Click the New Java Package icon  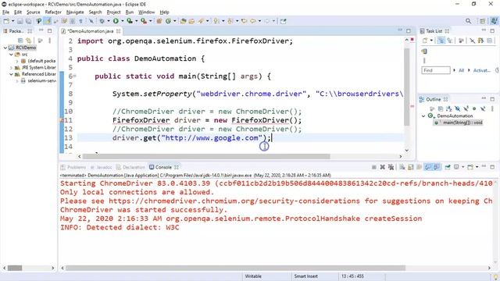click(x=159, y=21)
